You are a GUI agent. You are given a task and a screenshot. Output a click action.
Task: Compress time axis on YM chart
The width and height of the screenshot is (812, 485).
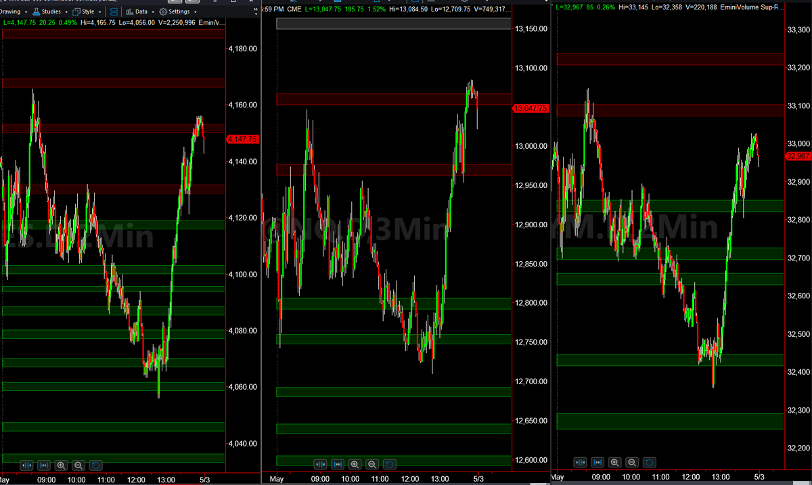click(581, 462)
